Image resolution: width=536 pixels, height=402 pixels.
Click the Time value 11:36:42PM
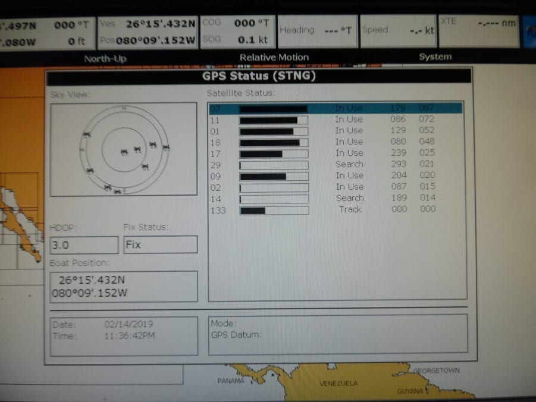pyautogui.click(x=129, y=335)
